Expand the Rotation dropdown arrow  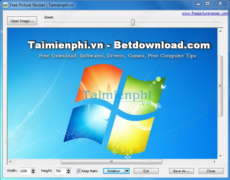[x=127, y=171]
